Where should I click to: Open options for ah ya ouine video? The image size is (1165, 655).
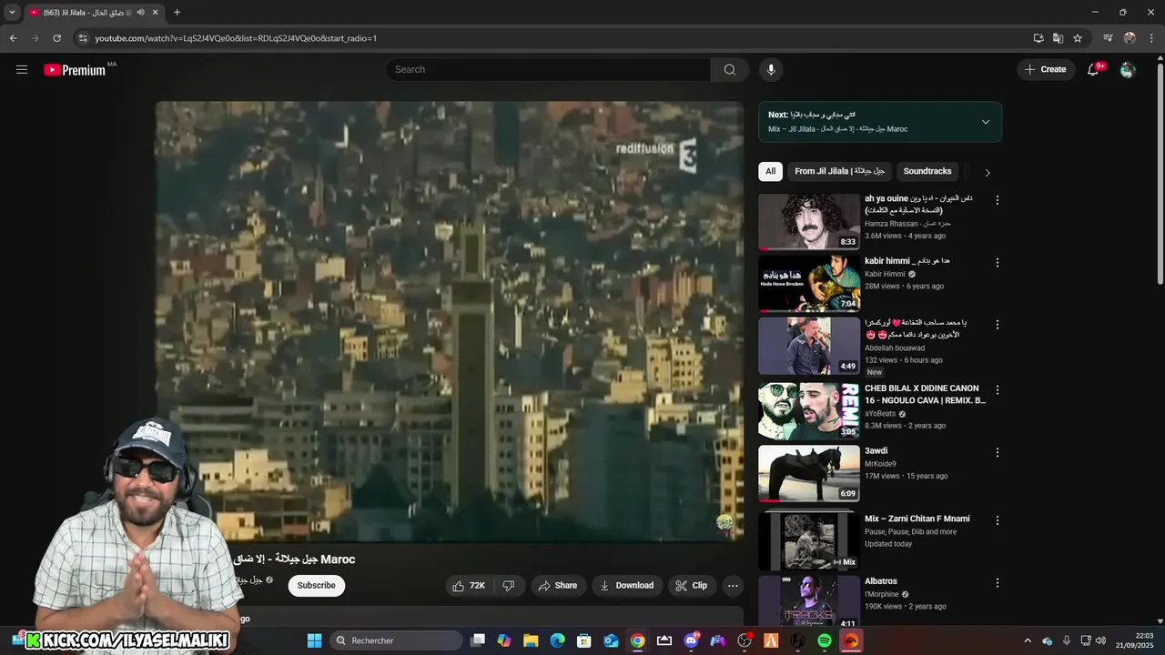point(998,200)
